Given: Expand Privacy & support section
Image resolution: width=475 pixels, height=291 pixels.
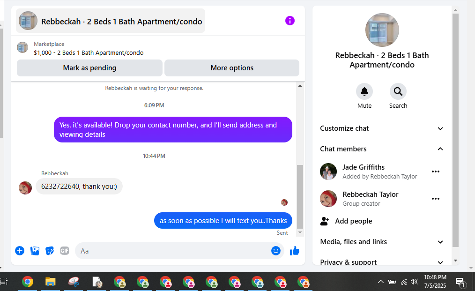Looking at the screenshot, I should (x=382, y=262).
